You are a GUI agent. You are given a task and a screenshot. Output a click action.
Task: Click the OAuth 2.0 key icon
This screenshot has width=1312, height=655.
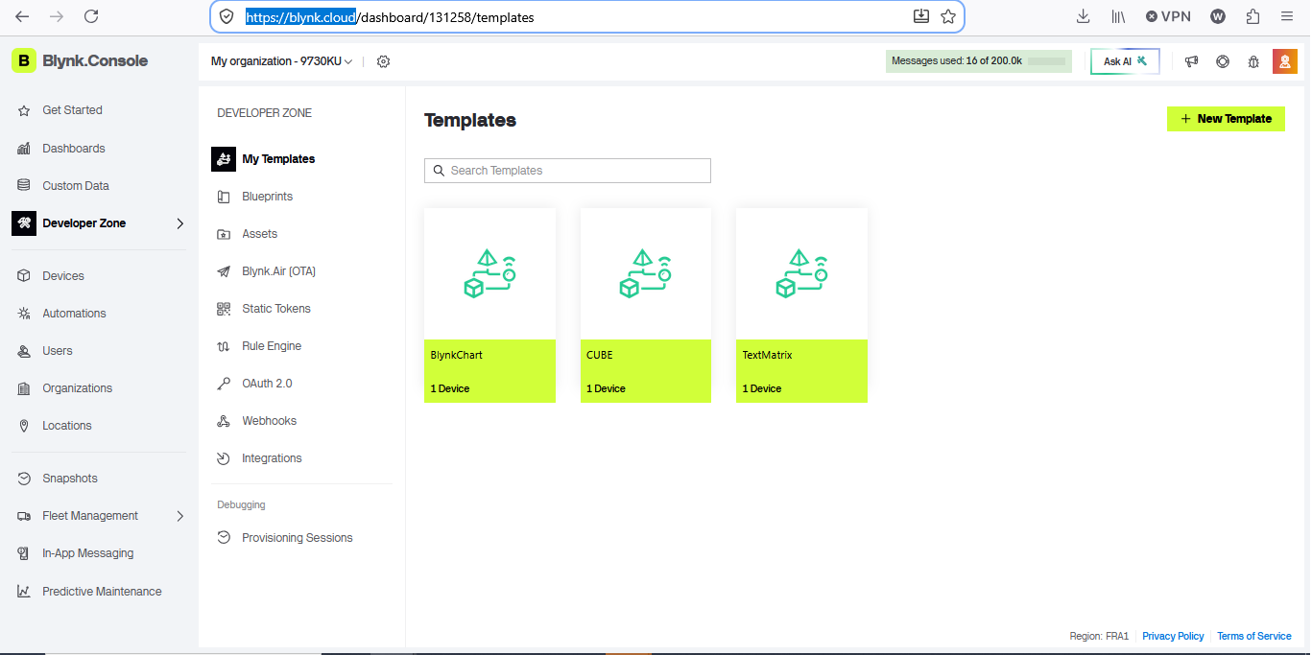(x=224, y=384)
